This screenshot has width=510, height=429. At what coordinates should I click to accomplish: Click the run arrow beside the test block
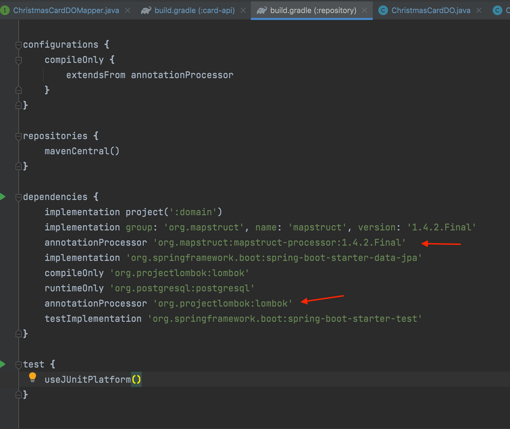(x=4, y=364)
